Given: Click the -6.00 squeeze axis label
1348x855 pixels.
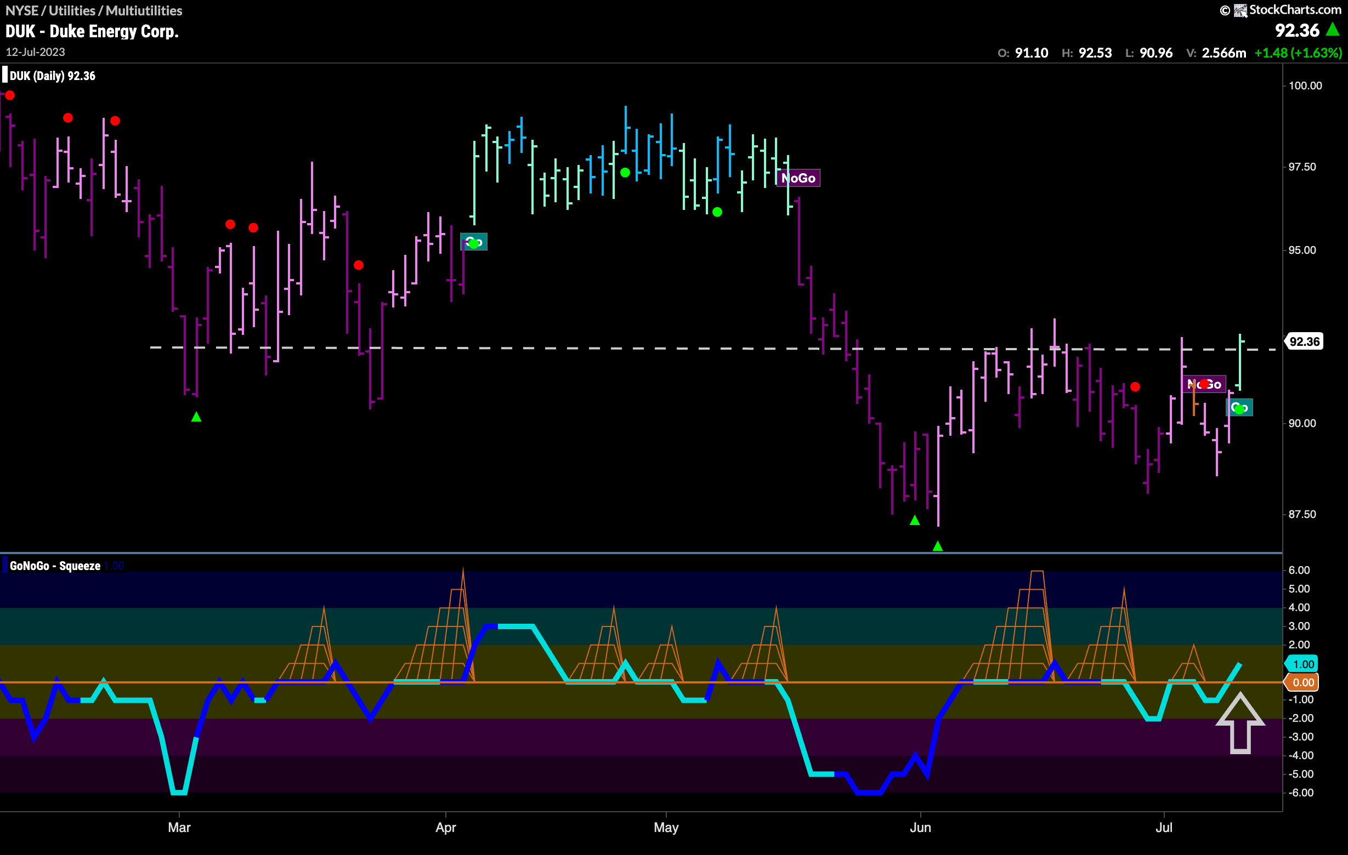Looking at the screenshot, I should pos(1300,793).
